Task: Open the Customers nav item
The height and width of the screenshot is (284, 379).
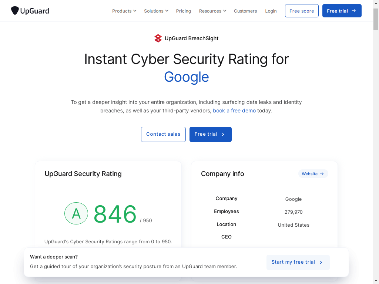Action: pos(245,11)
